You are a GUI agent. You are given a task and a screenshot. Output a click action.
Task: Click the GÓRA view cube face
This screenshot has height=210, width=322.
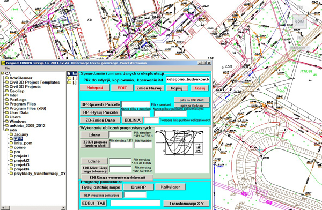299,21
